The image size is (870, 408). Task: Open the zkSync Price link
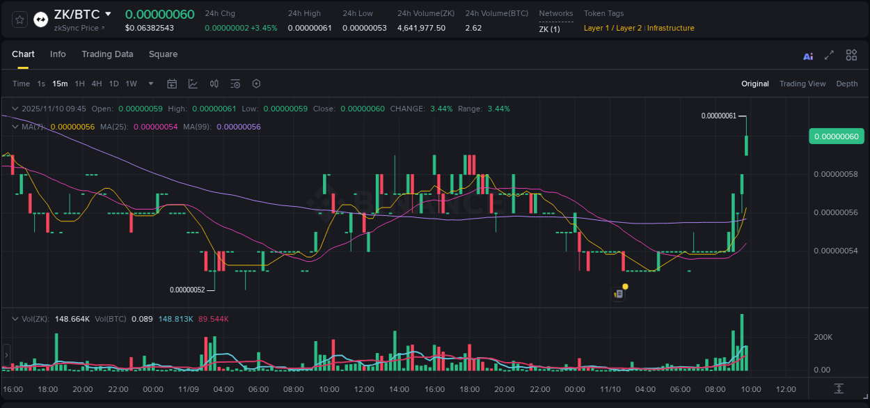pyautogui.click(x=74, y=29)
